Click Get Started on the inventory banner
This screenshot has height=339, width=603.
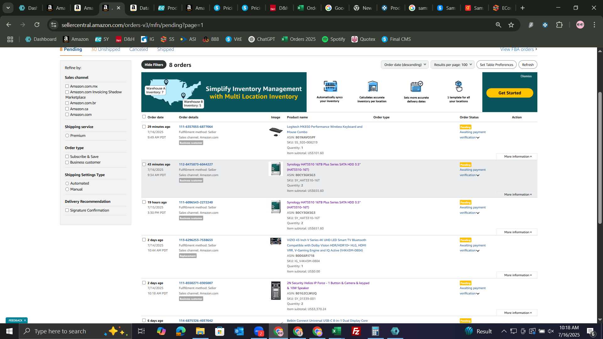510,93
